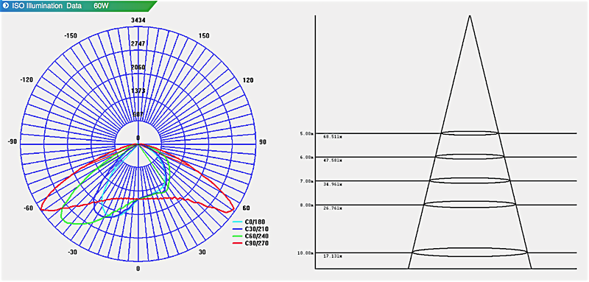The image size is (589, 282).
Task: Click the 150 degree angle label
Action: [204, 35]
